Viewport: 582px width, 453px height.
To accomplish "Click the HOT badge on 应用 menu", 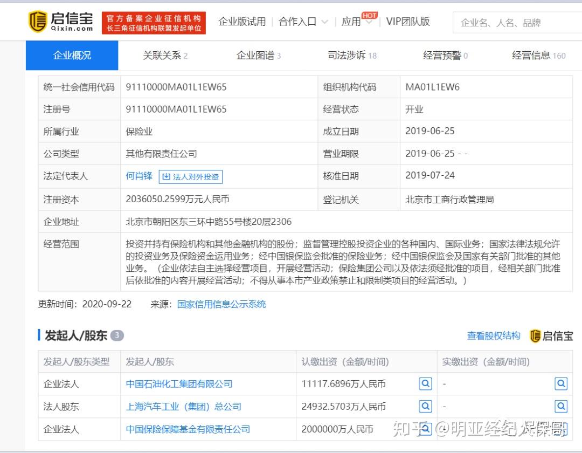I will coord(370,16).
